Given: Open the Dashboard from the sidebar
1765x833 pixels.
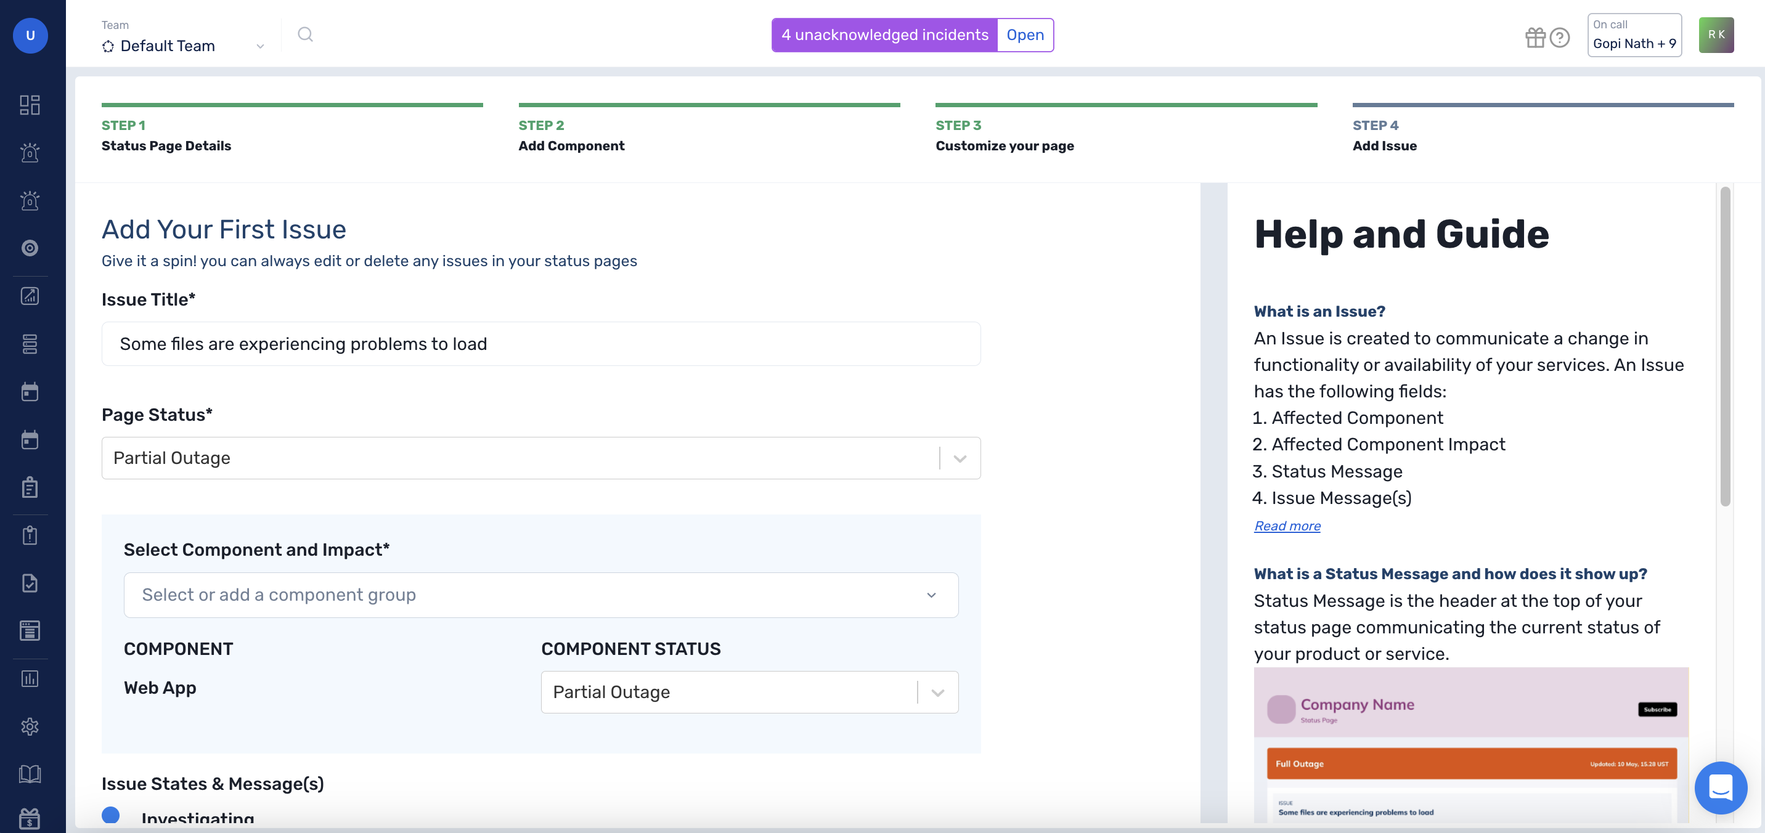Looking at the screenshot, I should (30, 105).
